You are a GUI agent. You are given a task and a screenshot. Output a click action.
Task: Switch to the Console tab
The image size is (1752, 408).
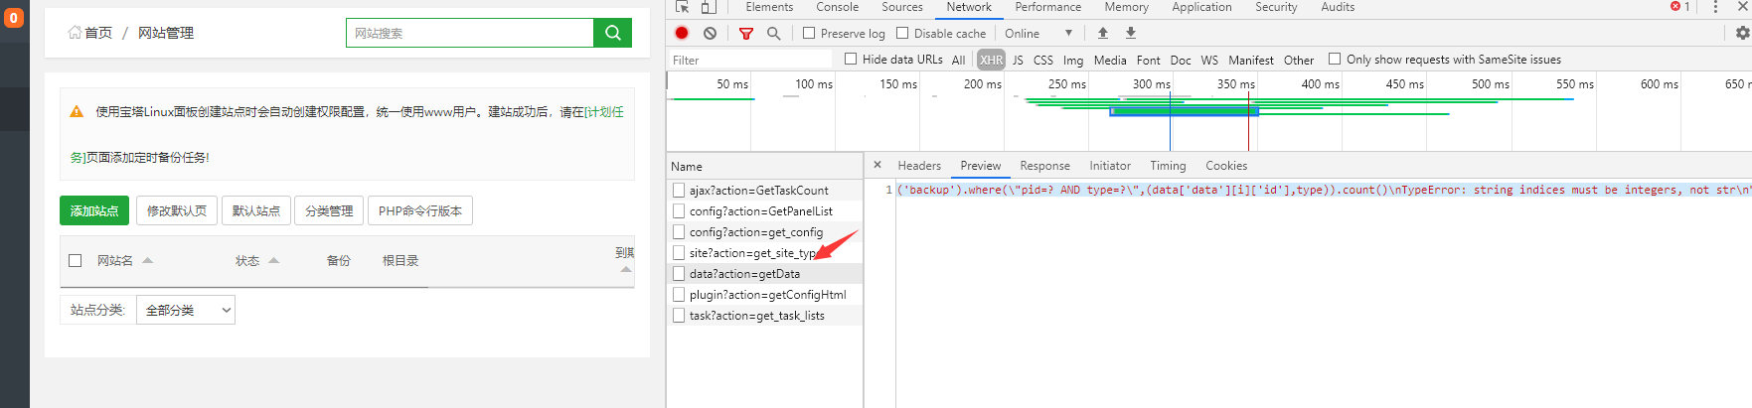coord(837,7)
